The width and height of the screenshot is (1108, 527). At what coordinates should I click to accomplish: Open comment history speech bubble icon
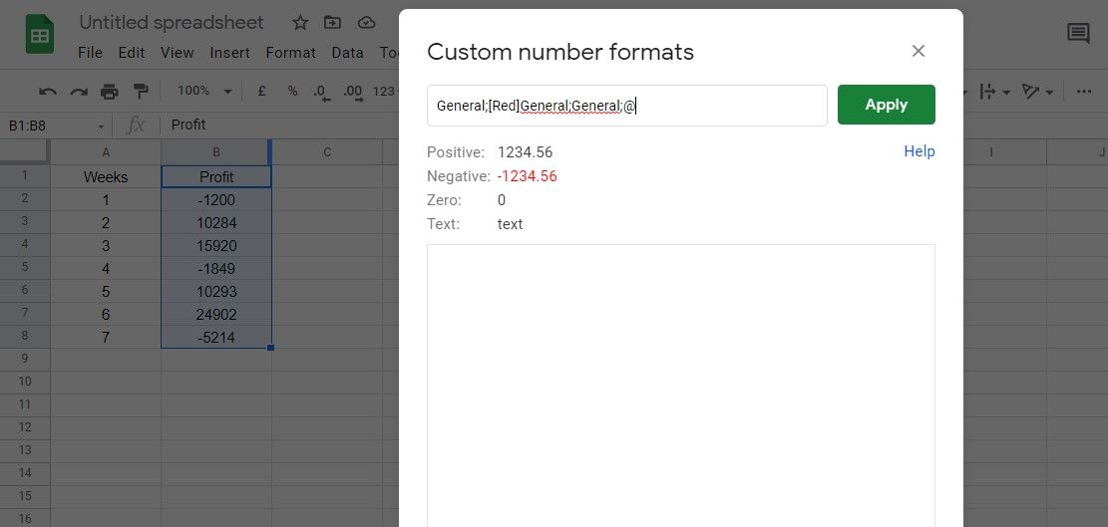[x=1078, y=34]
